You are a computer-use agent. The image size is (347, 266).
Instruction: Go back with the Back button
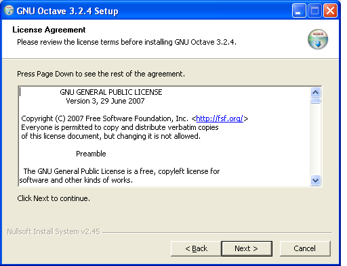(196, 248)
